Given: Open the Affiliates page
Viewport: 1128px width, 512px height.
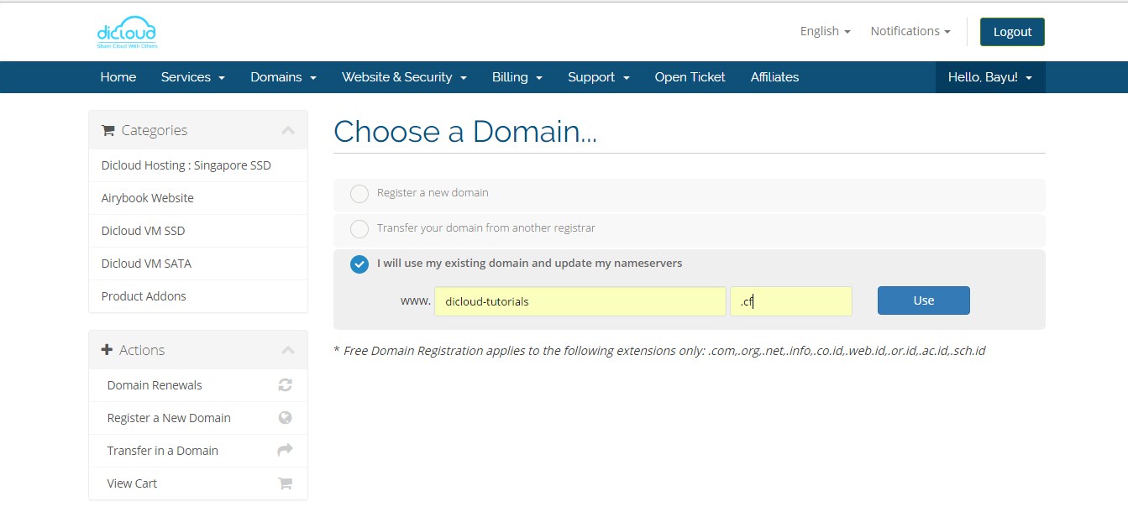Looking at the screenshot, I should click(774, 77).
